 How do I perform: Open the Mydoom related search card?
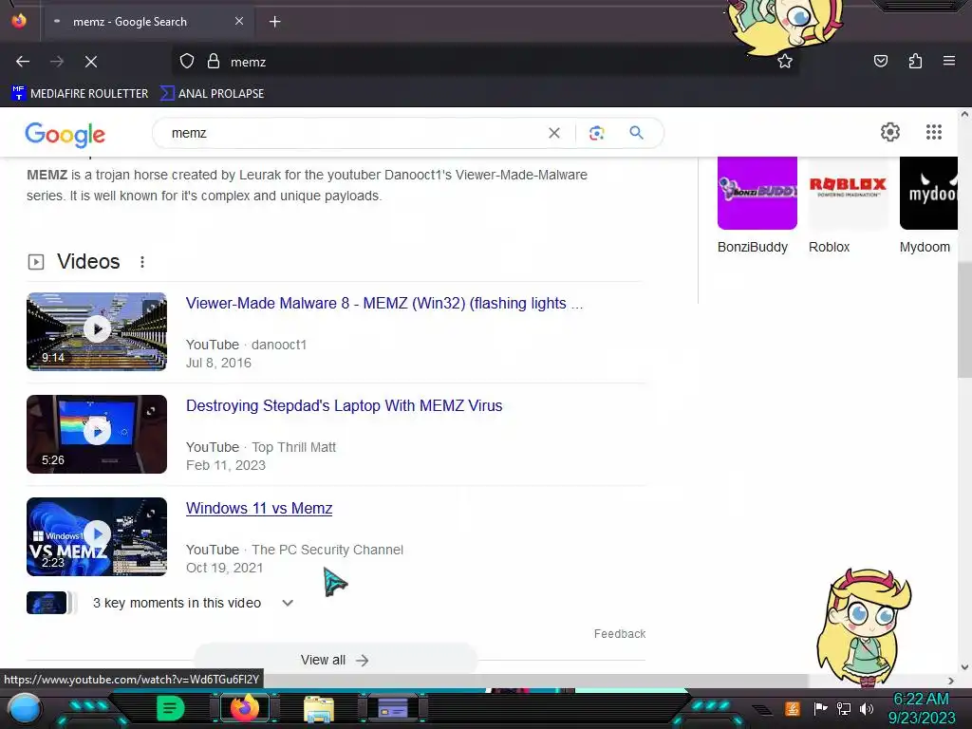[x=928, y=205]
